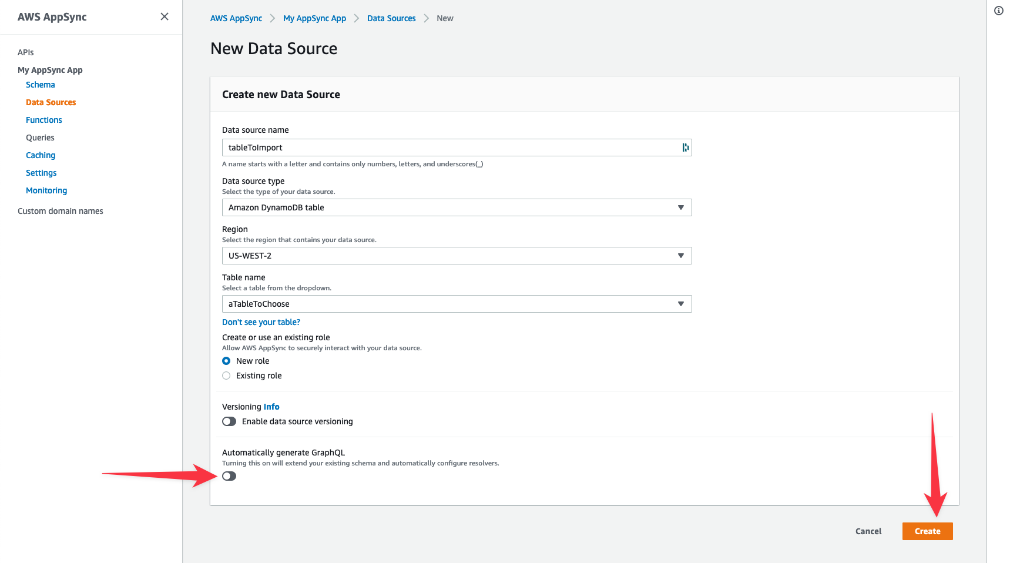Open Caching in the sidebar
Viewport: 1010px width, 563px height.
tap(41, 155)
